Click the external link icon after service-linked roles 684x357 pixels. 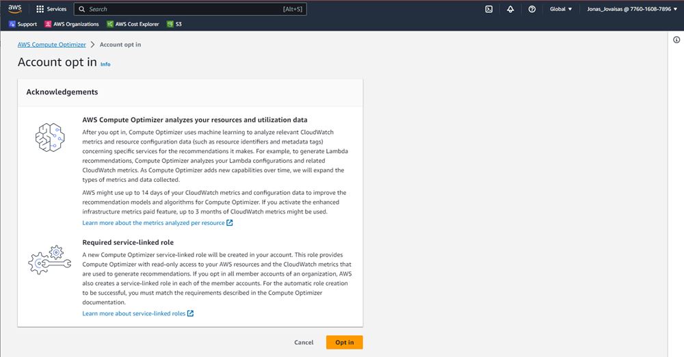pyautogui.click(x=190, y=313)
